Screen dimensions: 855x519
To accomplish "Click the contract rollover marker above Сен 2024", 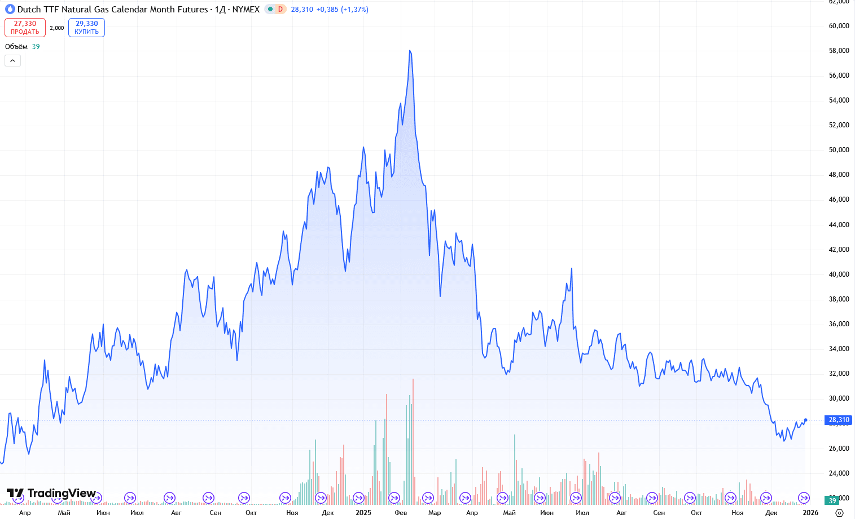I will pos(208,498).
